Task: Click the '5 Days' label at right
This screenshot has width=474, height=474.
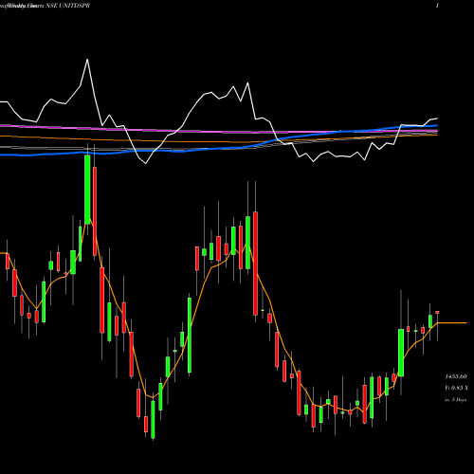Action: tap(459, 399)
